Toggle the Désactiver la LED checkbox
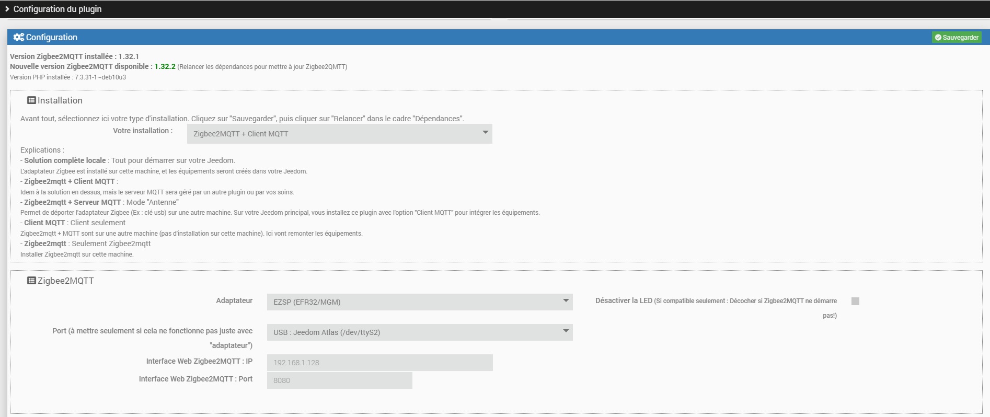Image resolution: width=990 pixels, height=417 pixels. point(855,301)
